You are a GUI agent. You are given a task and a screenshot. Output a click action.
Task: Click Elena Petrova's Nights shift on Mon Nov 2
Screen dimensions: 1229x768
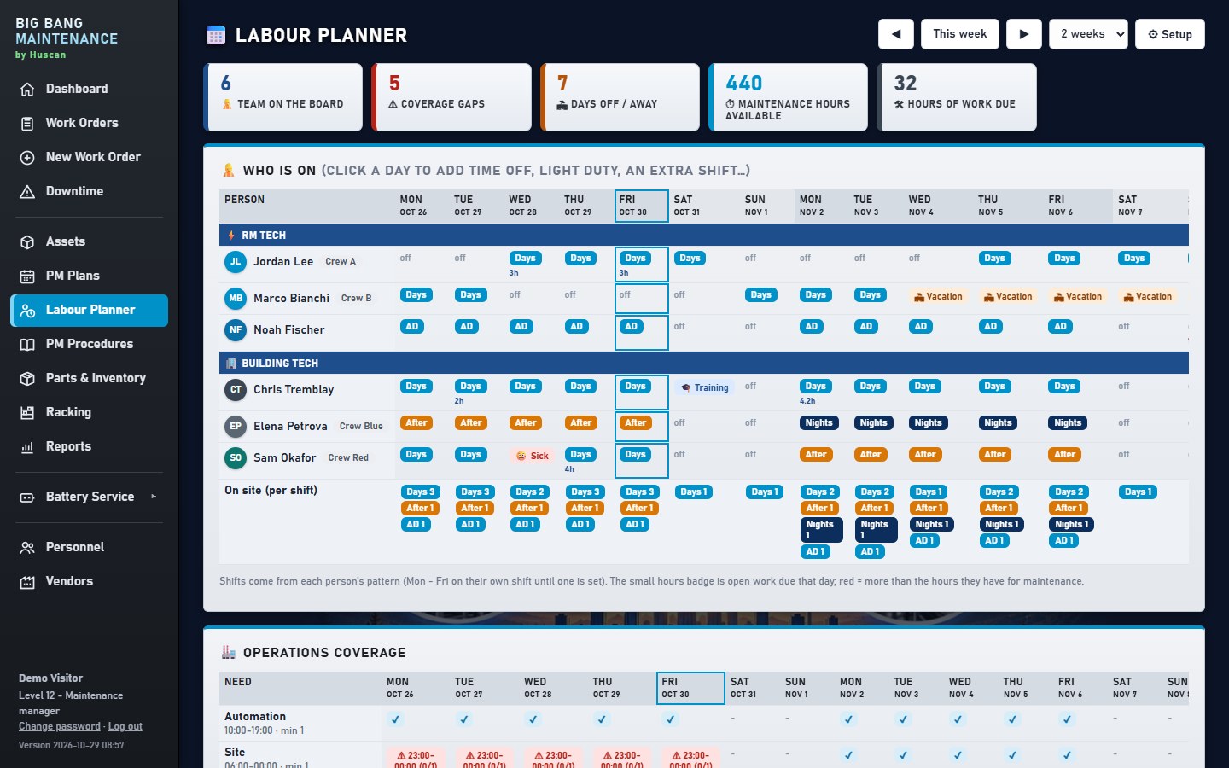(x=818, y=423)
